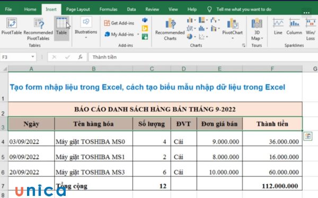Expand the Name Box dropdown arrow
318x198 pixels.
[33, 57]
